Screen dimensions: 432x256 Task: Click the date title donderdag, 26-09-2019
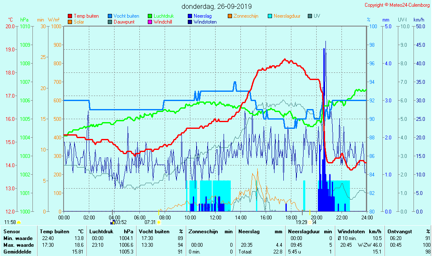(x=216, y=6)
